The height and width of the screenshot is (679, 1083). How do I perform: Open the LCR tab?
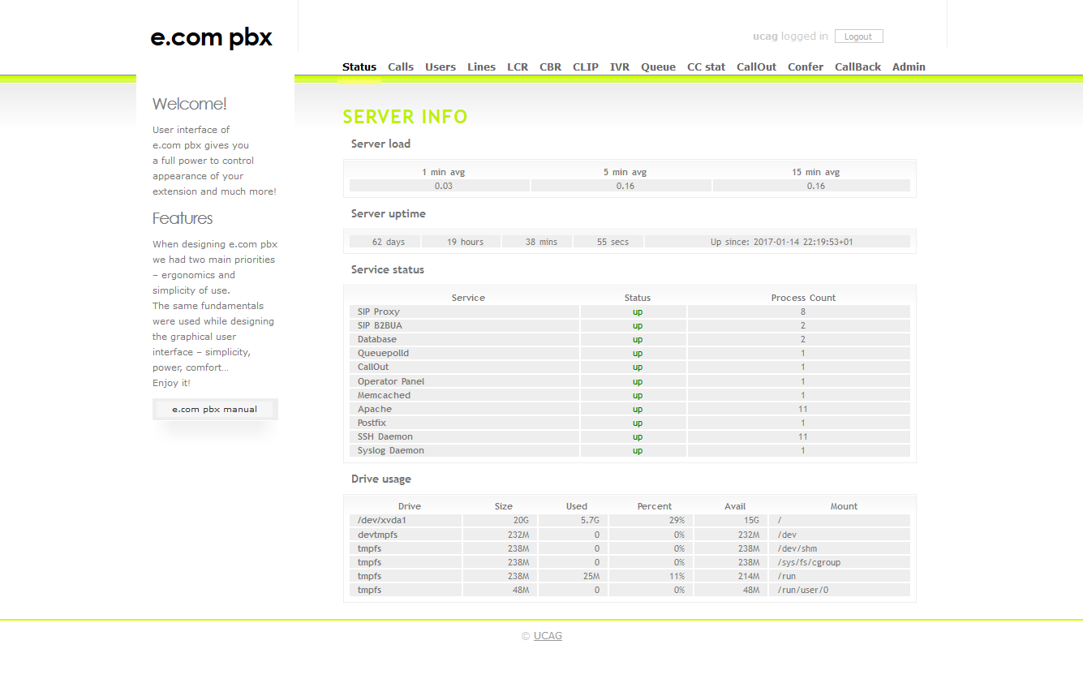pyautogui.click(x=518, y=67)
